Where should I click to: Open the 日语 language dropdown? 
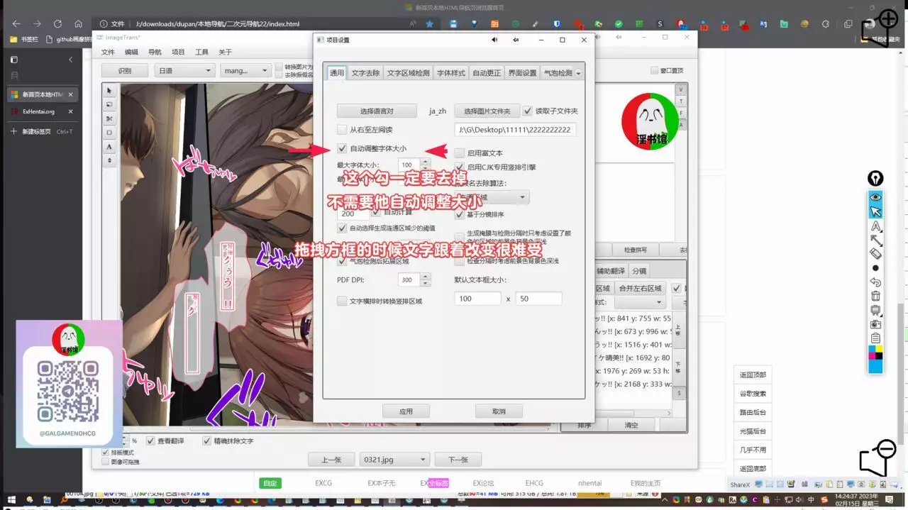[x=184, y=71]
